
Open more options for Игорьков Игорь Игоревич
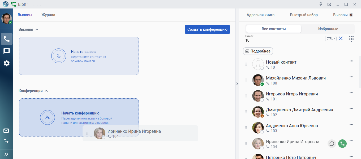[351, 93]
